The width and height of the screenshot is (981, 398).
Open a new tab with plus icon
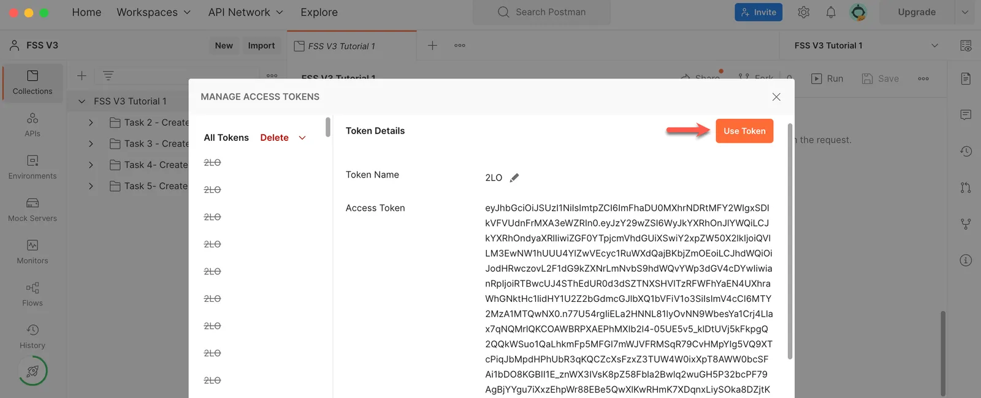pyautogui.click(x=432, y=45)
